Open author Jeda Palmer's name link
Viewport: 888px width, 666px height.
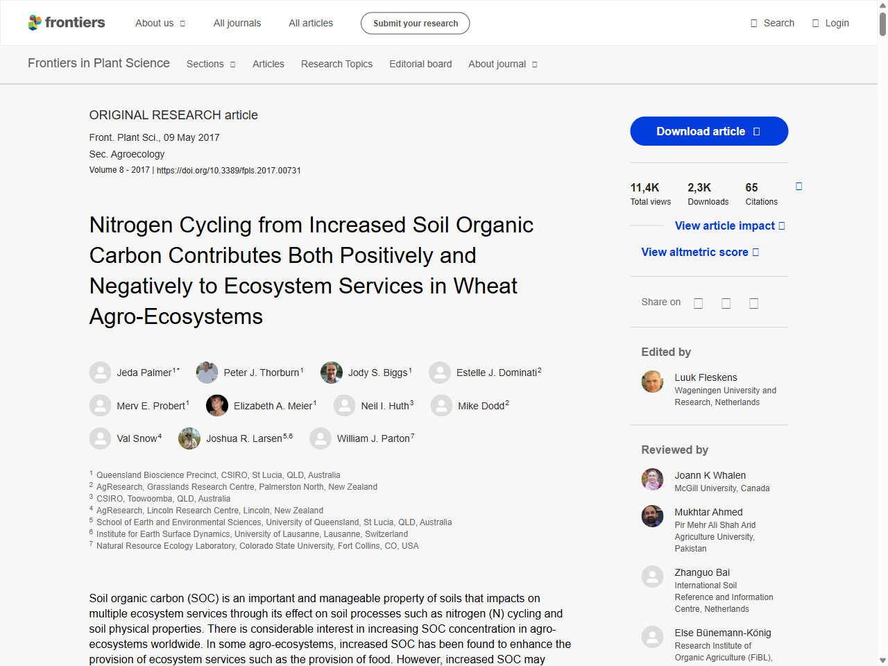point(144,373)
